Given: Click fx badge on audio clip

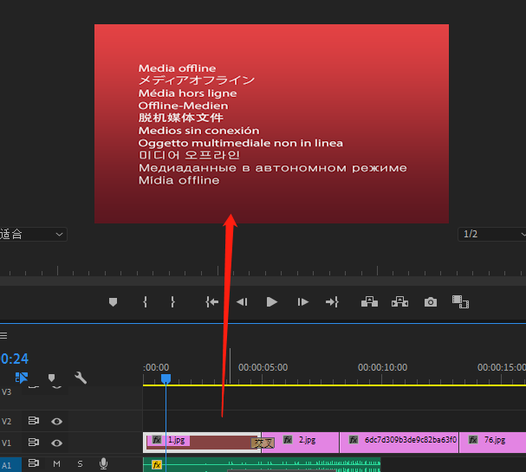Looking at the screenshot, I should (157, 464).
